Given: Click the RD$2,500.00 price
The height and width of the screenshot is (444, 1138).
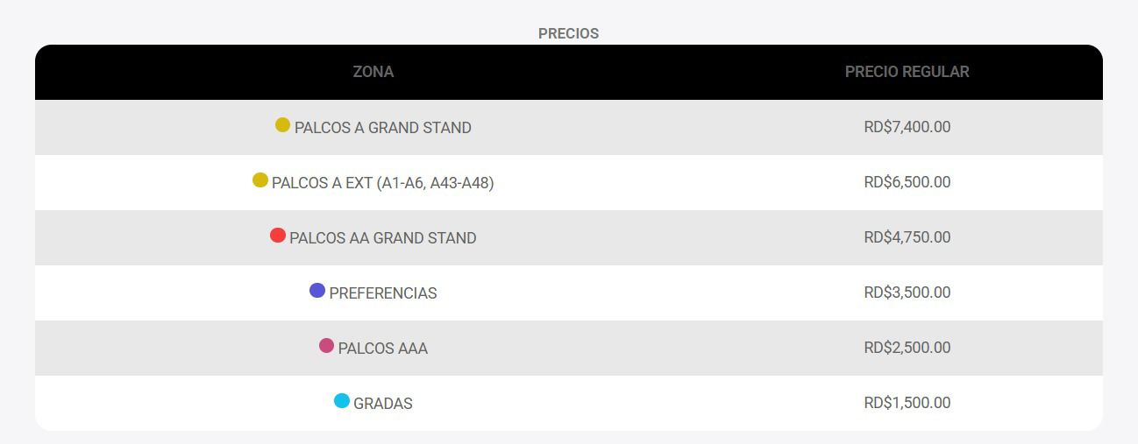Looking at the screenshot, I should click(907, 348).
